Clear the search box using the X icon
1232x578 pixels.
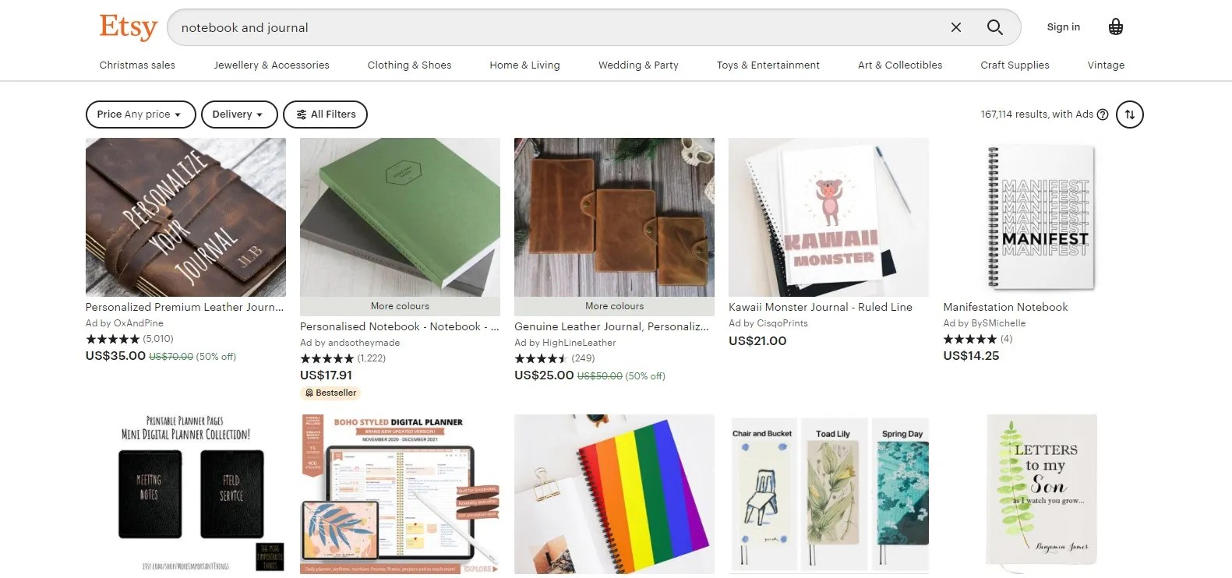[955, 26]
